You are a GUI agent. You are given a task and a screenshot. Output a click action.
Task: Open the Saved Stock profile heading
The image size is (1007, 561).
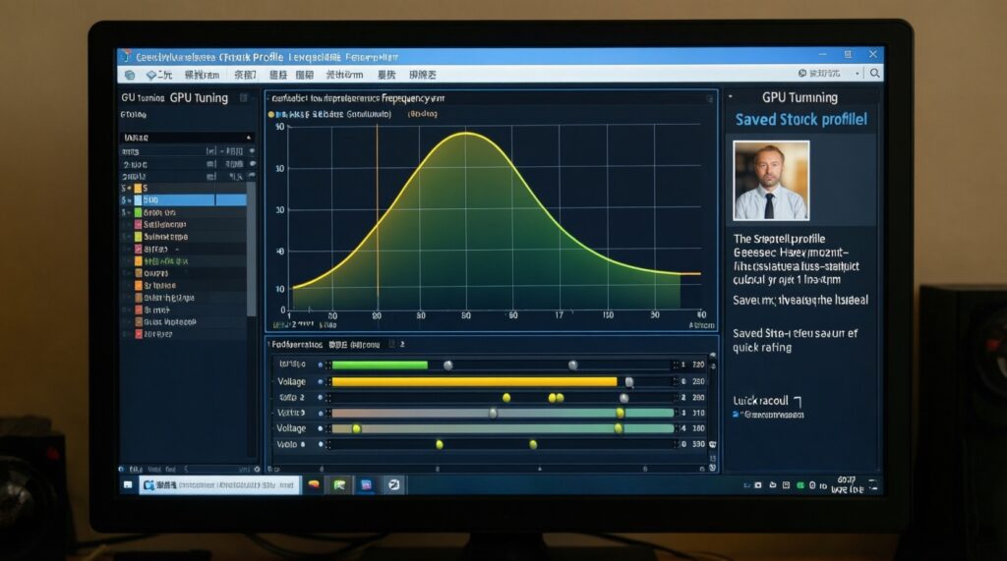click(800, 120)
